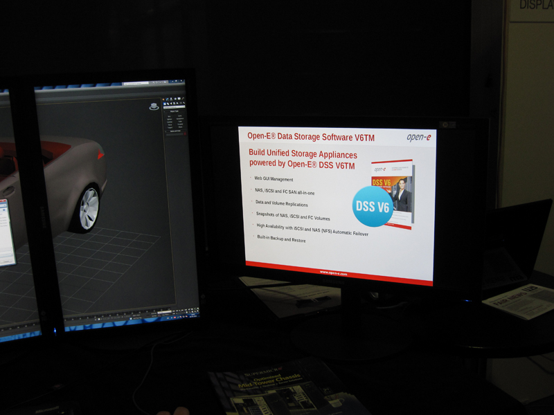The image size is (554, 415).
Task: Click the Tube primitive button
Action: tap(180, 122)
